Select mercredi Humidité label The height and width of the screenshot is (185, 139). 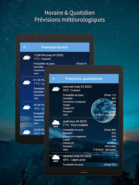tap(68, 98)
